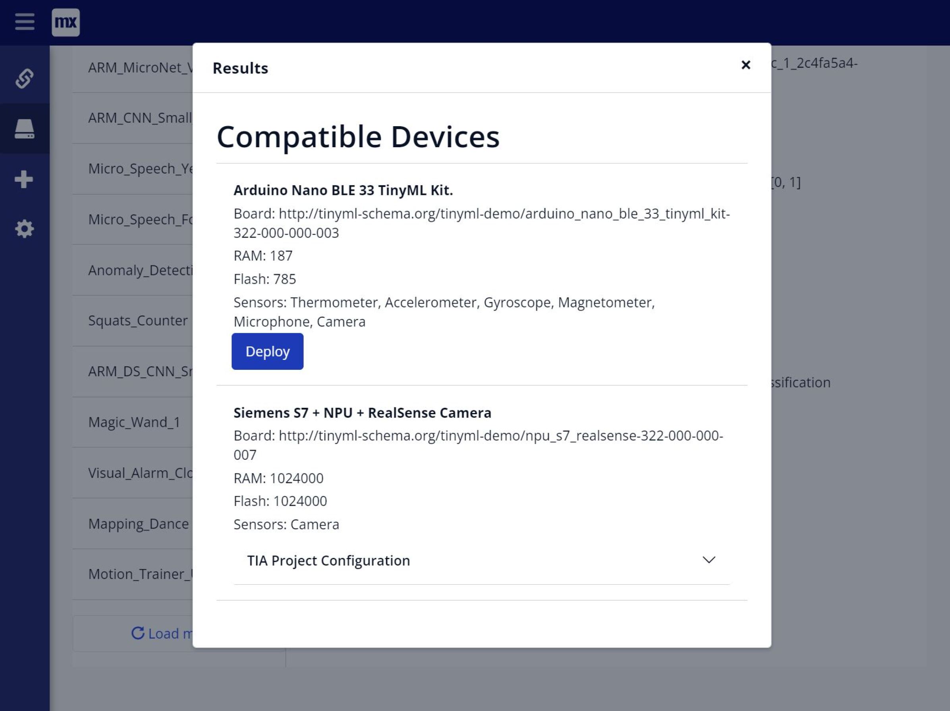Click Siemens S7 + NPU + RealSense heading
This screenshot has height=711, width=950.
tap(362, 413)
